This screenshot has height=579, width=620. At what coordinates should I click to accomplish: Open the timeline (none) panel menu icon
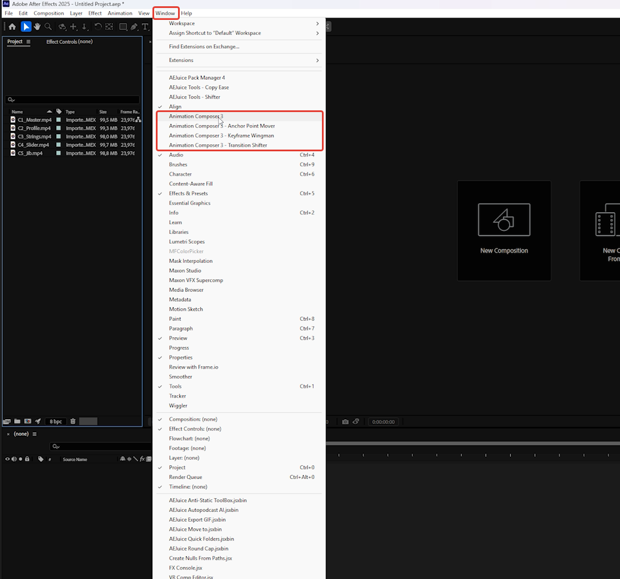point(34,434)
